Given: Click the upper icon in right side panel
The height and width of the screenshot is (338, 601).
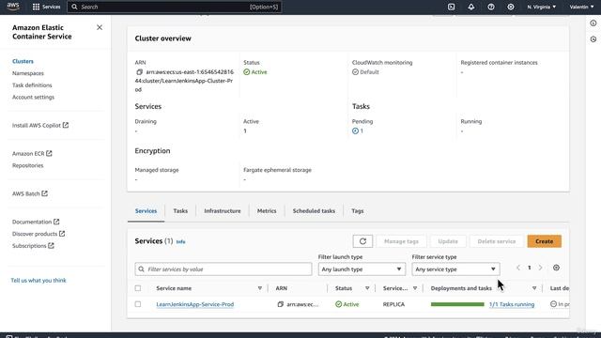Looking at the screenshot, I should coord(593,23).
